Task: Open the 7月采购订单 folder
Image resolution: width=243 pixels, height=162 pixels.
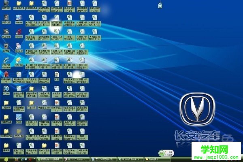Action: click(x=32, y=5)
